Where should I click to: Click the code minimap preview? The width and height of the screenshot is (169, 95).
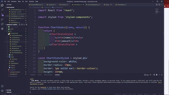[x=157, y=11]
